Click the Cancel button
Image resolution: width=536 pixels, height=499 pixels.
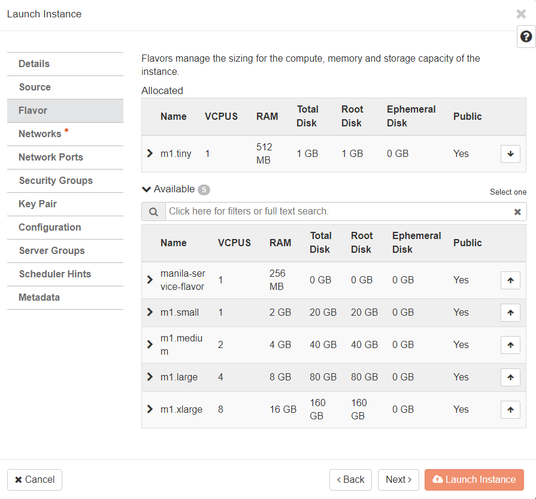35,480
